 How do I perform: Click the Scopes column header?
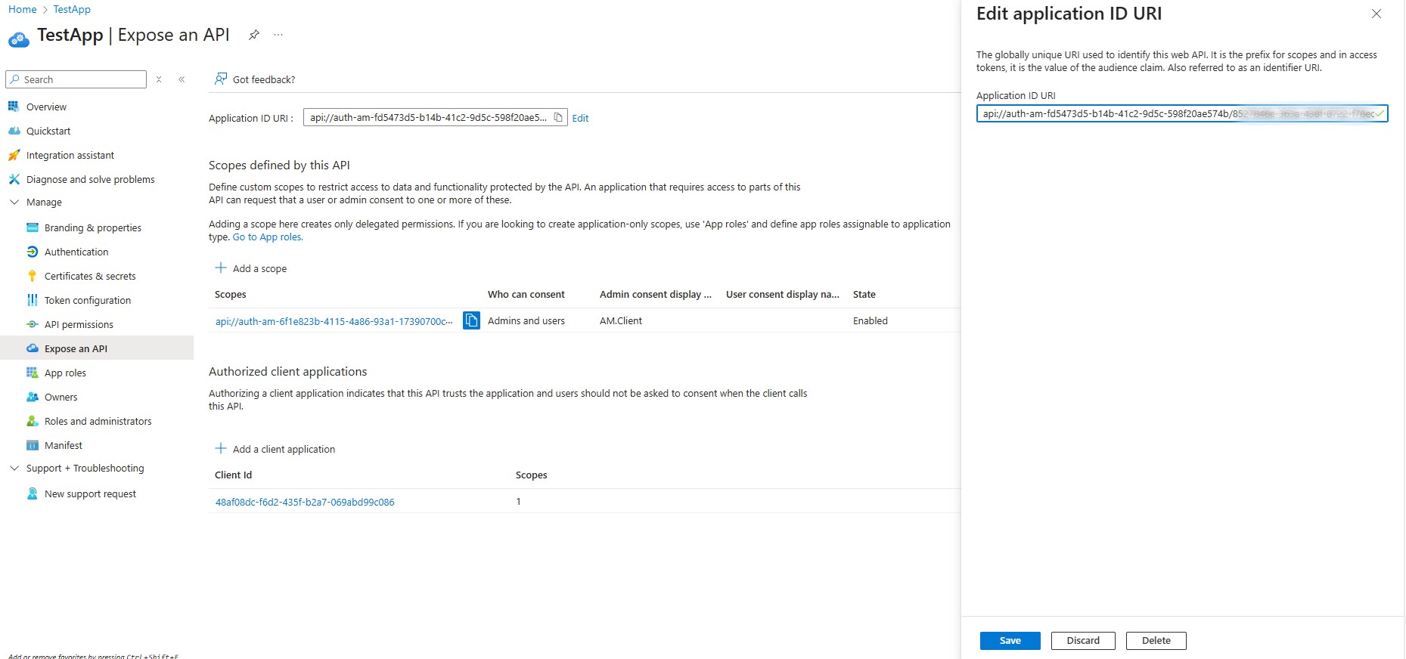point(231,294)
